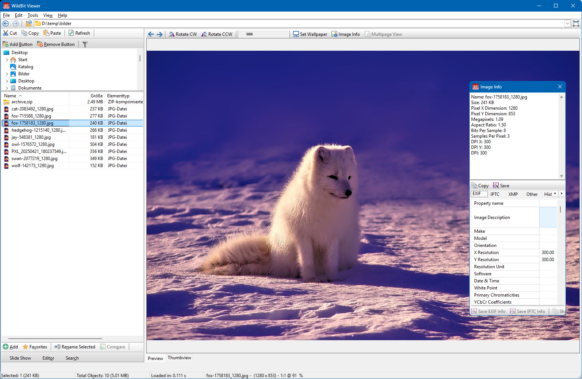Click the Rotate CW icon
This screenshot has width=582, height=379.
point(172,34)
